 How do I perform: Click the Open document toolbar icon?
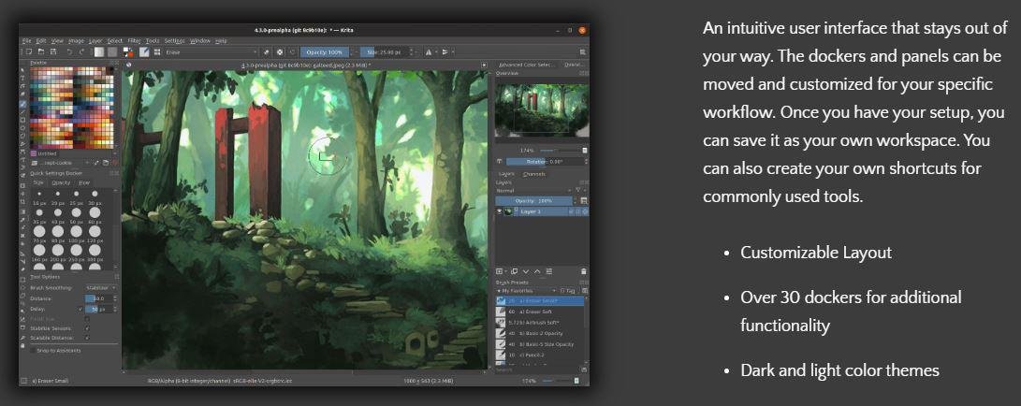[41, 51]
